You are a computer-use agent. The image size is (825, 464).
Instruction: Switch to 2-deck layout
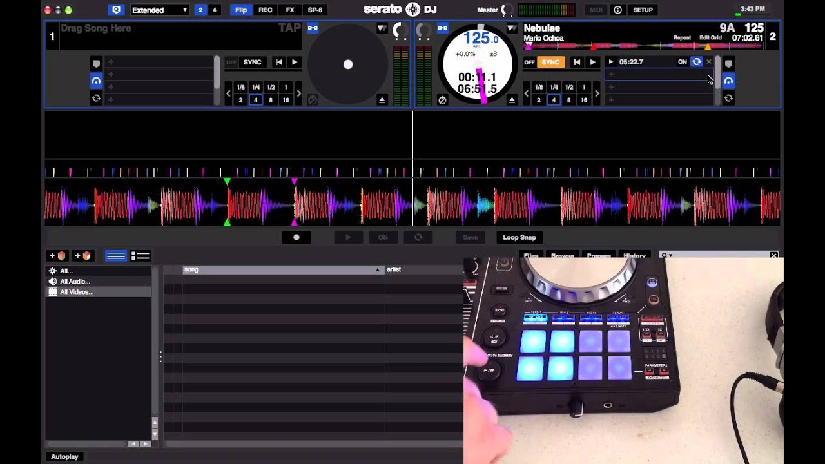click(x=200, y=10)
